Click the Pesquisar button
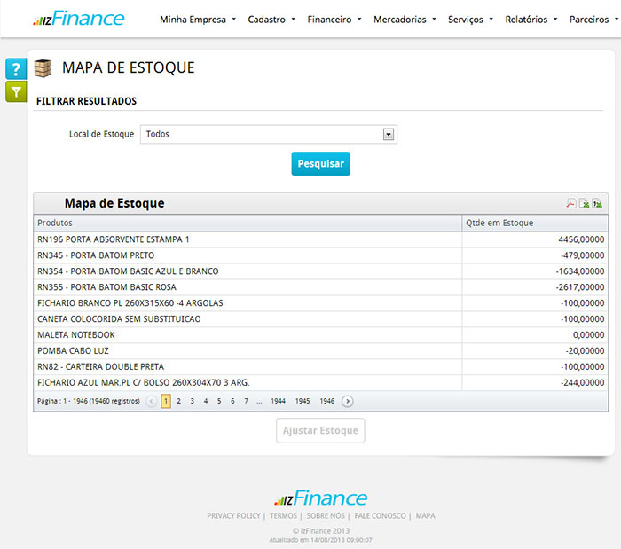This screenshot has width=621, height=549. click(320, 164)
